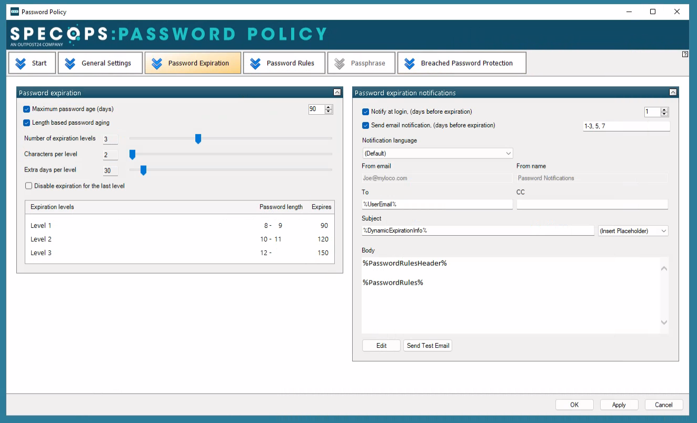Click the notify at login days value field

pos(653,112)
